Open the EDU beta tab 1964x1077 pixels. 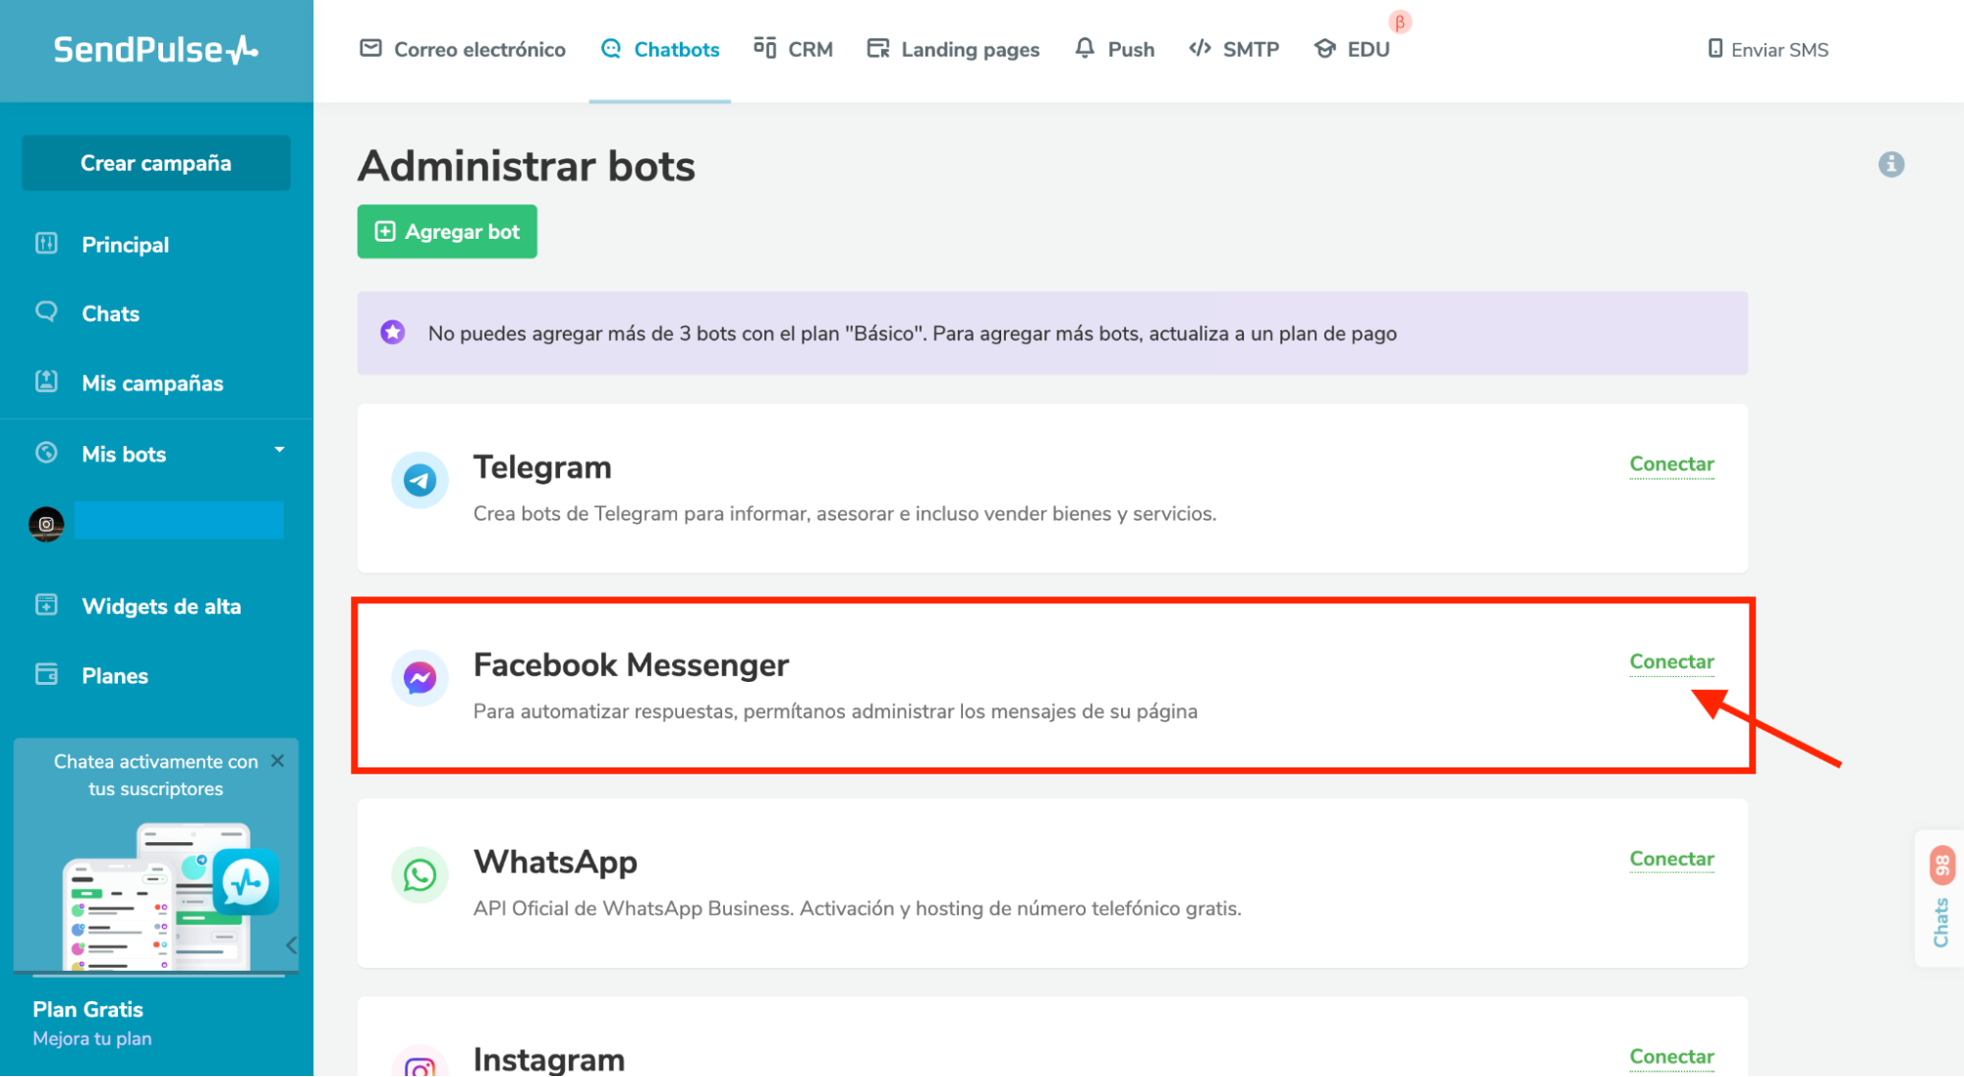(1353, 49)
